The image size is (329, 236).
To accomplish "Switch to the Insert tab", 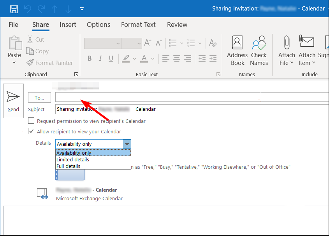I will (x=68, y=24).
